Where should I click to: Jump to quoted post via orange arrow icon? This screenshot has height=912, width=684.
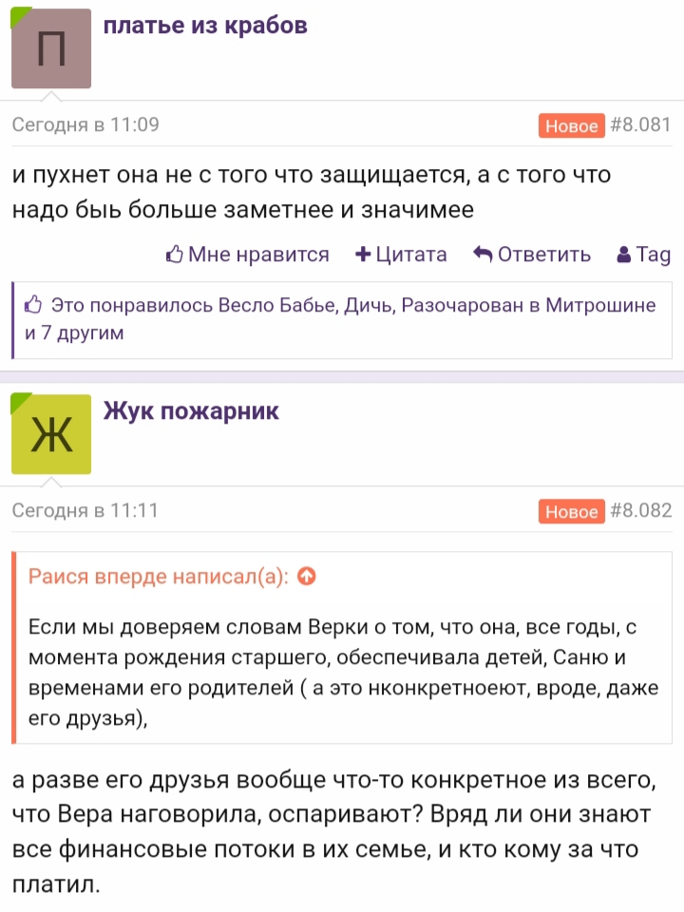[307, 576]
